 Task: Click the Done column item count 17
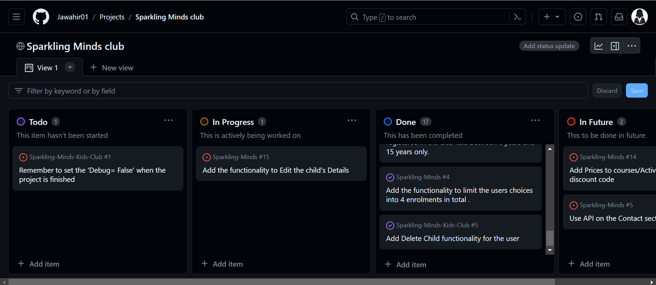point(425,122)
